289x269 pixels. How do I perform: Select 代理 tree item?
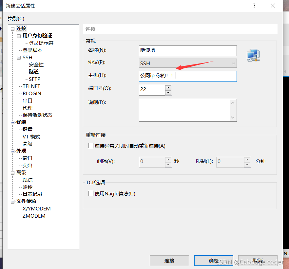tap(28, 108)
